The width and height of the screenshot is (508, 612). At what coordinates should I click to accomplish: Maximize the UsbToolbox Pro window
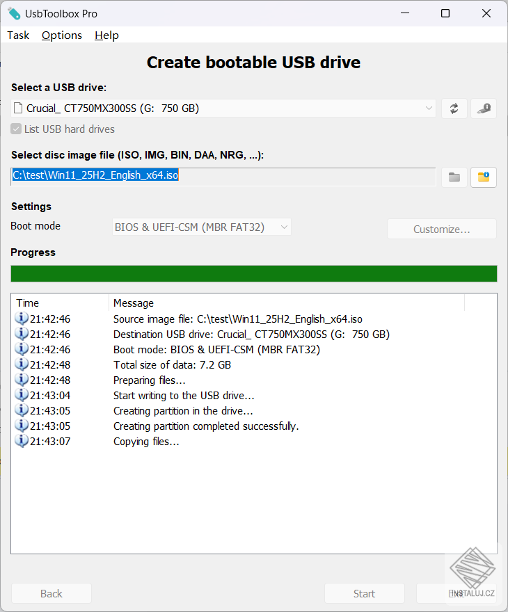(x=445, y=13)
